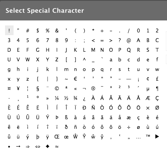Viewport: 167px width, 152px height.
Task: Insert the capital Æ ligature
Action: click(x=148, y=98)
